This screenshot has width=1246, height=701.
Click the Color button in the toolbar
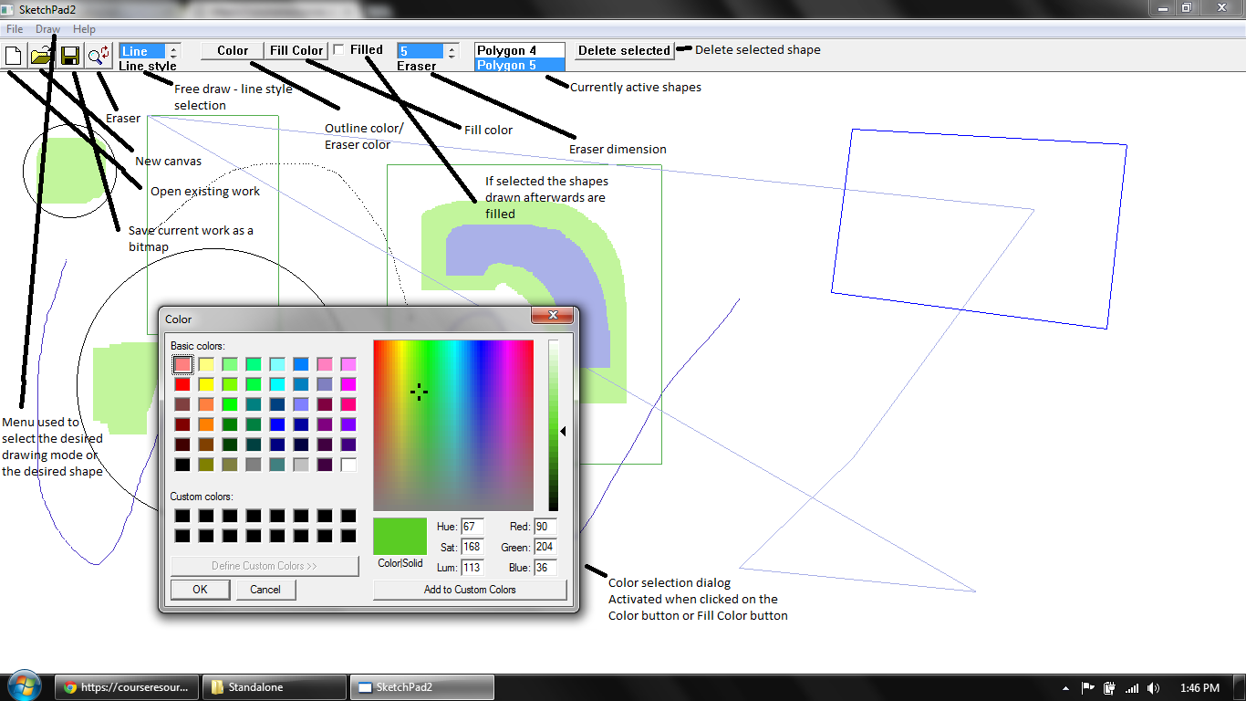click(x=233, y=51)
